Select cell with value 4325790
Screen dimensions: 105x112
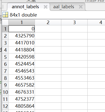tap(22, 36)
